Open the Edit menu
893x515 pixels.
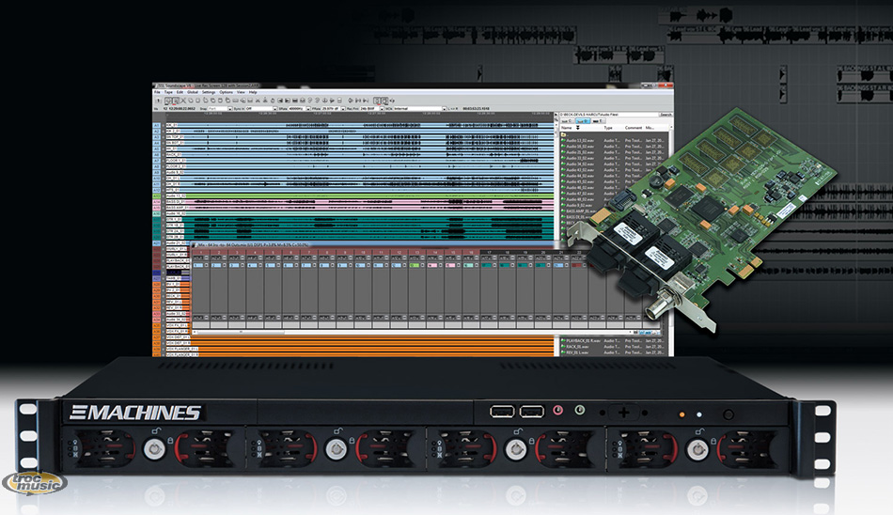(180, 92)
